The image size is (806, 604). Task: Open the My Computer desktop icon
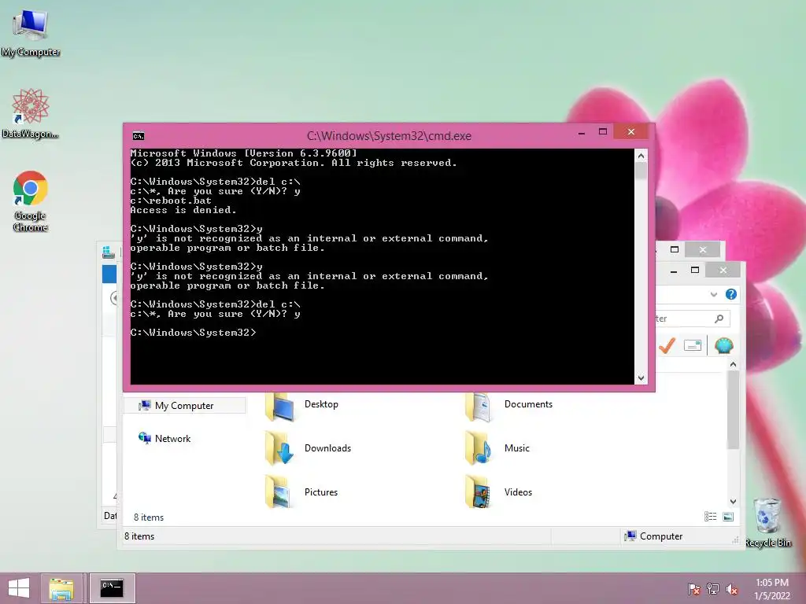pyautogui.click(x=31, y=33)
